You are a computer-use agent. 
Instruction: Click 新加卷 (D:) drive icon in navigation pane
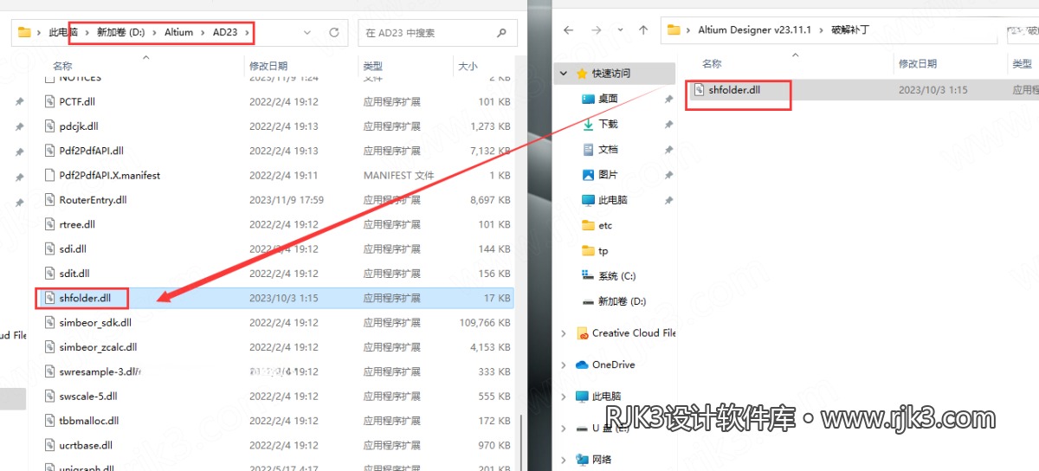pyautogui.click(x=588, y=301)
